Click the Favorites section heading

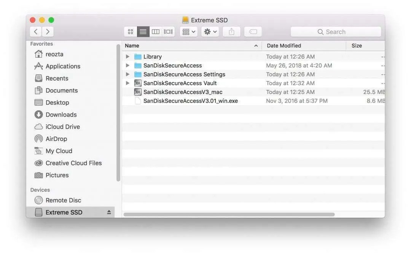[x=41, y=44]
